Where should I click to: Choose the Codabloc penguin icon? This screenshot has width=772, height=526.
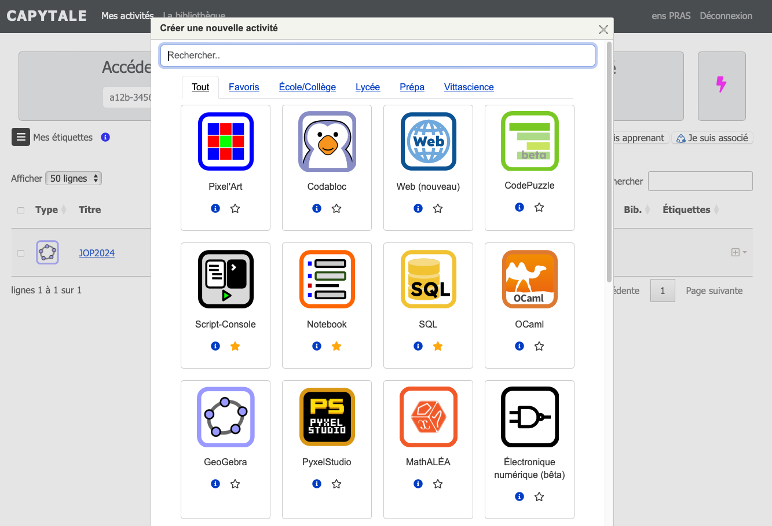click(327, 142)
